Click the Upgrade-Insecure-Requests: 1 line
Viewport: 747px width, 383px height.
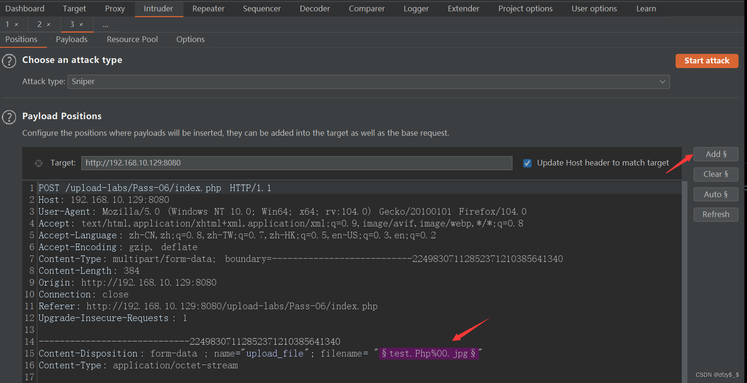[113, 318]
